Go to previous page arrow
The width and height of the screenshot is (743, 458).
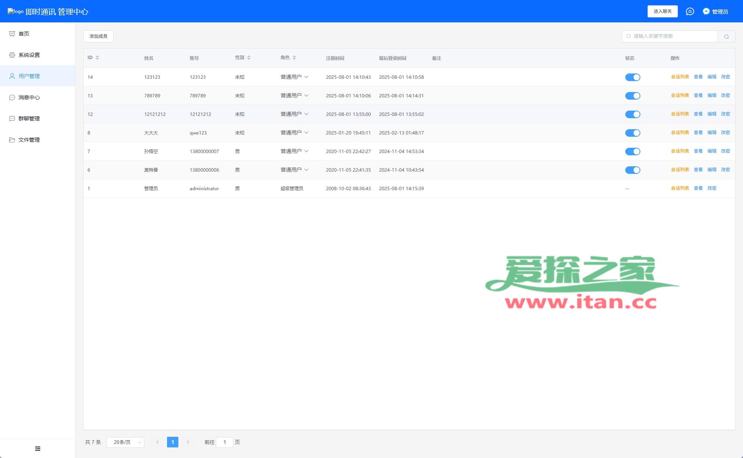158,442
